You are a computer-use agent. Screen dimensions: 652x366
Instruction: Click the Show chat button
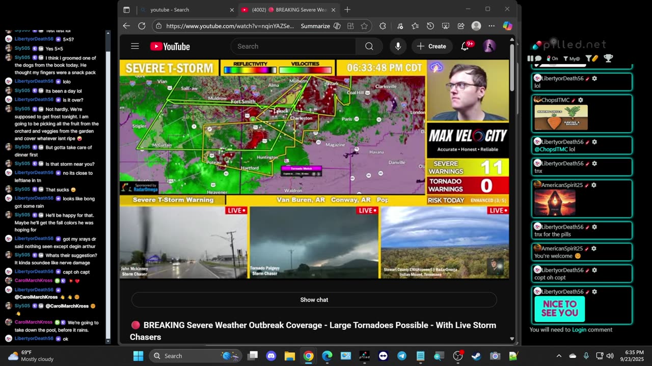[x=314, y=300]
